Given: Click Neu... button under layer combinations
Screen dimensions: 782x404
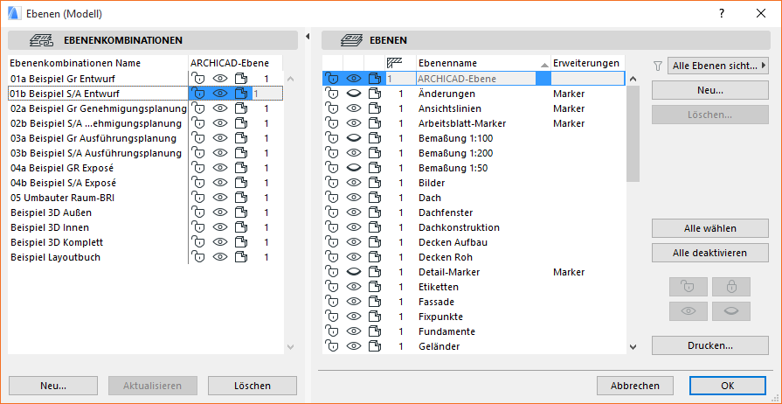Looking at the screenshot, I should (x=53, y=386).
